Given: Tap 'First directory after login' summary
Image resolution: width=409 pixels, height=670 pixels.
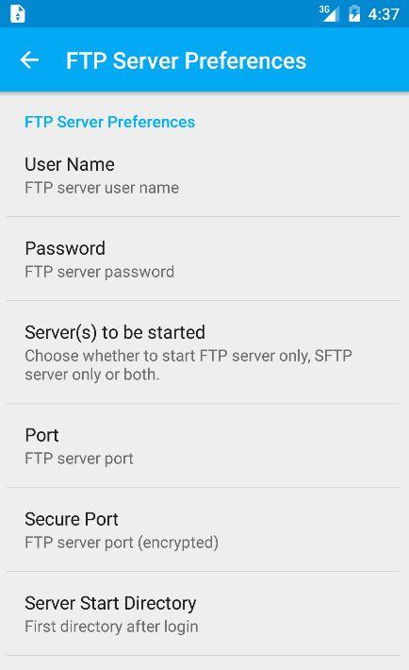Looking at the screenshot, I should (x=111, y=627).
